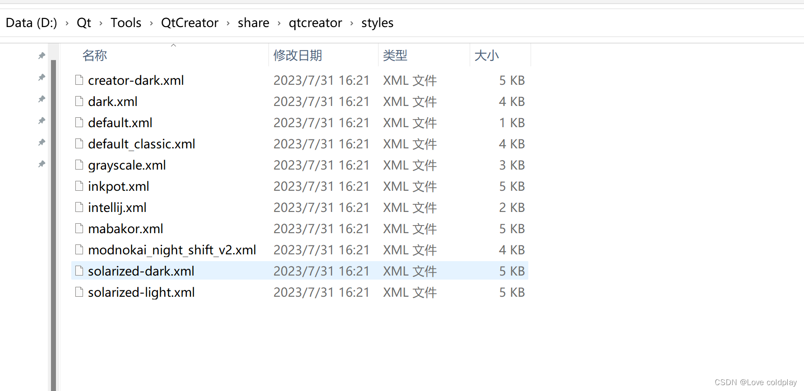The height and width of the screenshot is (391, 804).
Task: Click the XML 文件 type of inkpot.xml
Action: (410, 186)
